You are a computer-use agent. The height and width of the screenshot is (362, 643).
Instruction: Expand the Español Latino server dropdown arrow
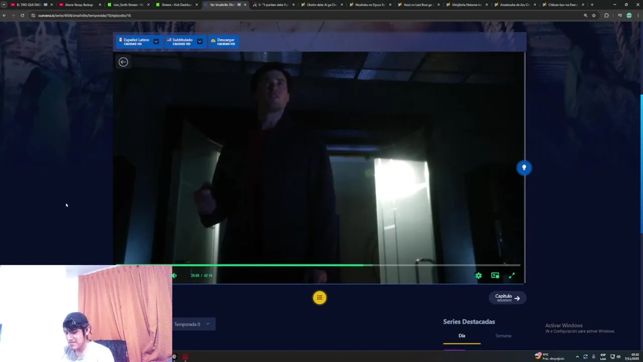click(x=156, y=41)
